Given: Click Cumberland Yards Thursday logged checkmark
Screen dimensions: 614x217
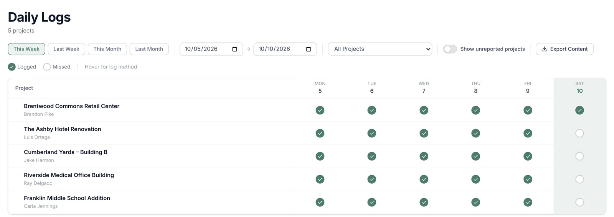Looking at the screenshot, I should pyautogui.click(x=476, y=156).
